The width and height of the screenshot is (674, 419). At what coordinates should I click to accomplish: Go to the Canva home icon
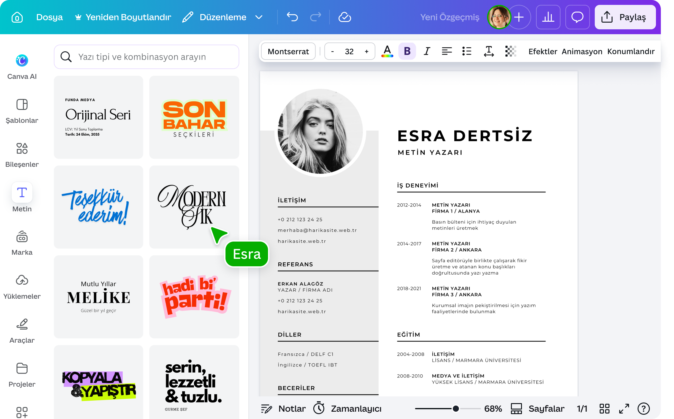17,17
